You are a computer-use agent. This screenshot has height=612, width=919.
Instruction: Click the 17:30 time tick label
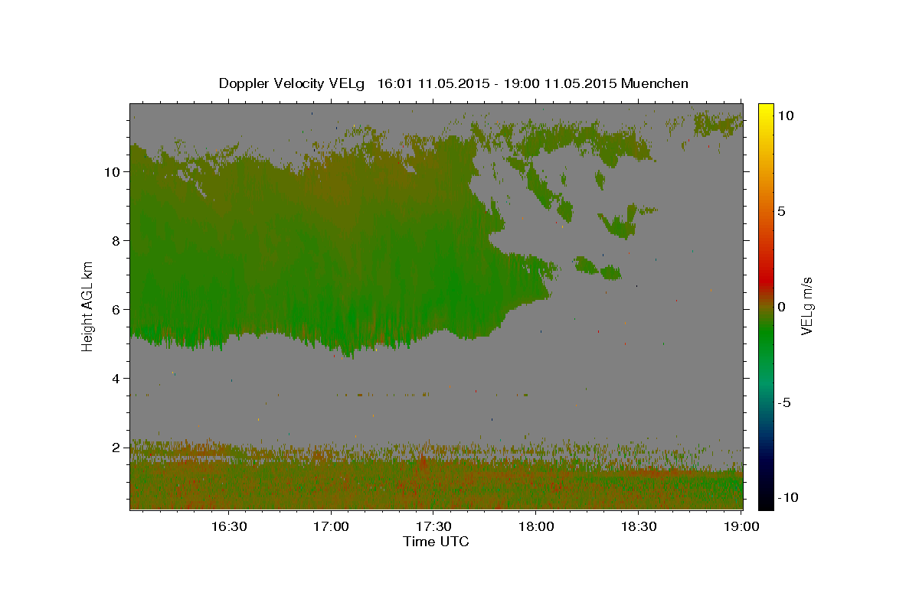point(433,526)
